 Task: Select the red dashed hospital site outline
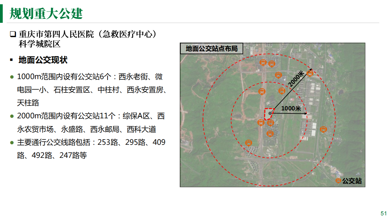coord(269,114)
